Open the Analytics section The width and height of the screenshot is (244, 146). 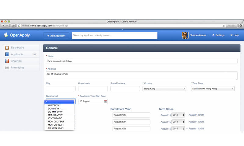click(x=21, y=61)
